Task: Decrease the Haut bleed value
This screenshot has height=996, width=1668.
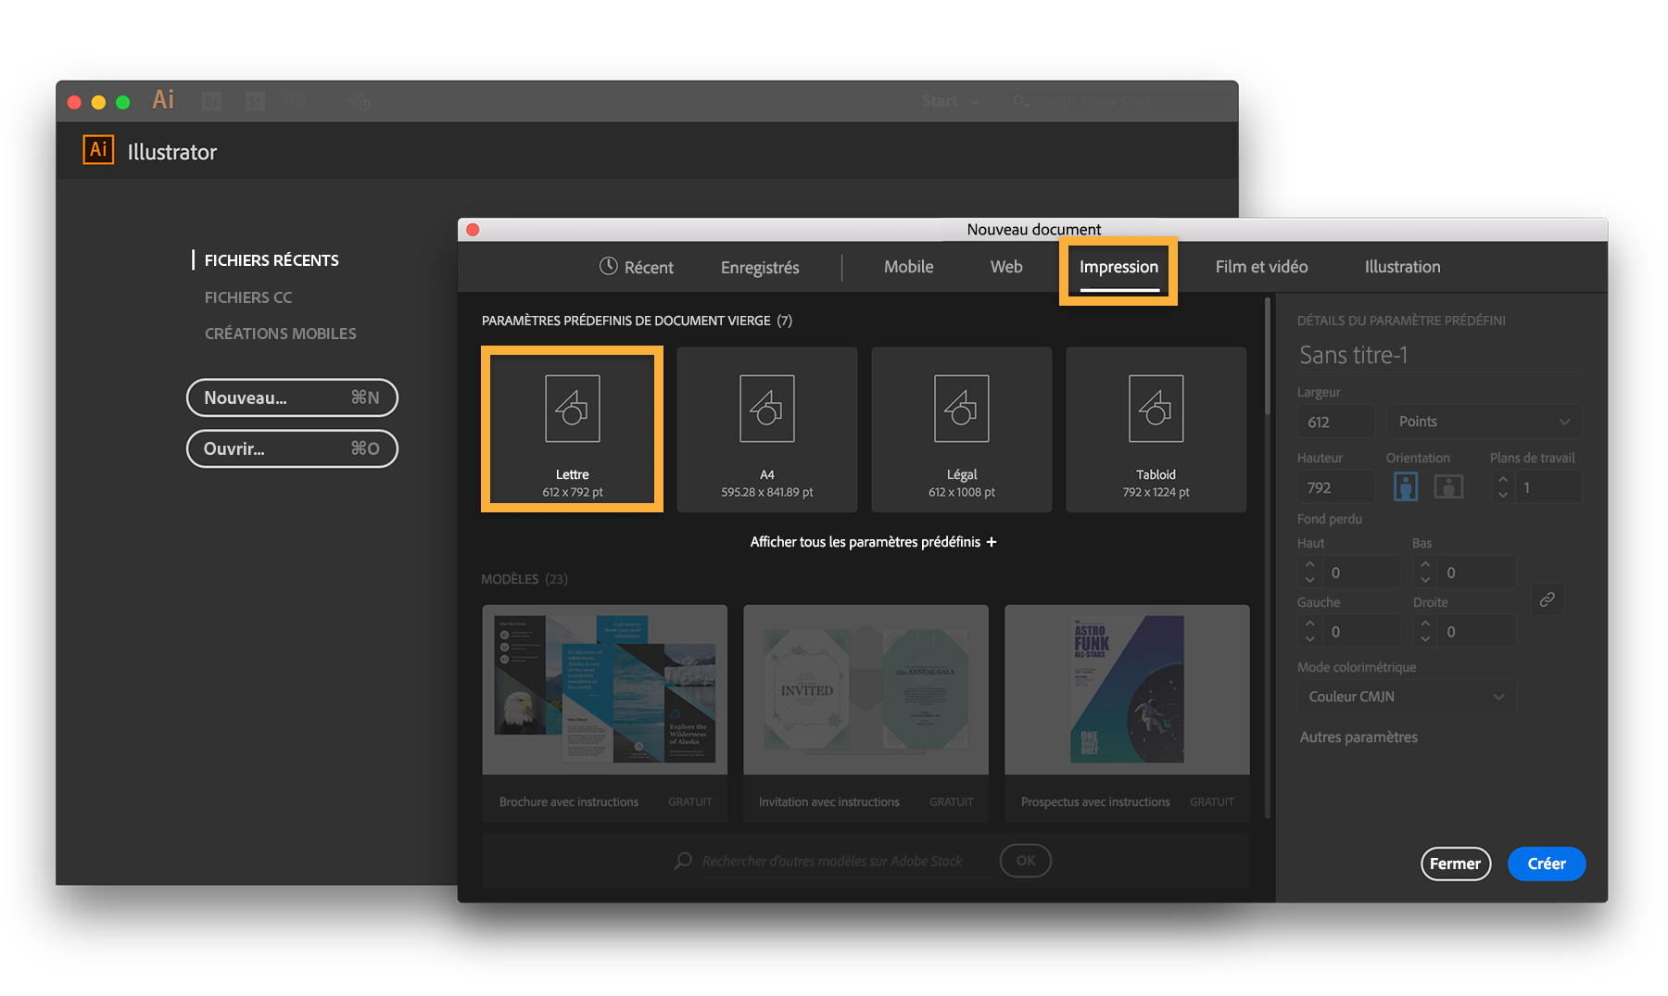Action: point(1309,580)
